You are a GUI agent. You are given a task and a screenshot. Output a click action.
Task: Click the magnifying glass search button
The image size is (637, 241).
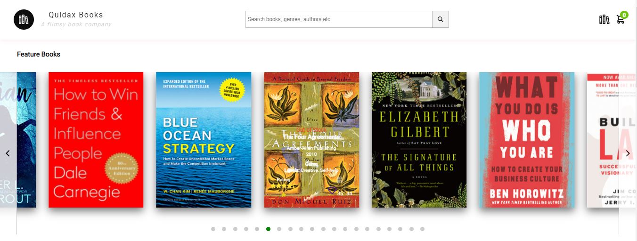[441, 19]
